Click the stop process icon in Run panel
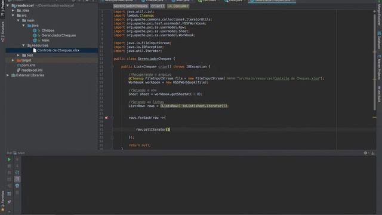The image size is (382, 215). tap(9, 166)
